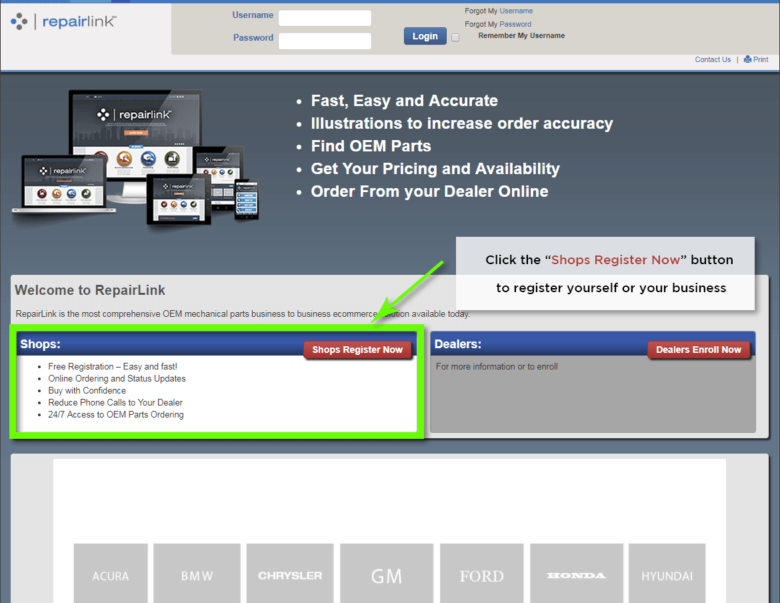The width and height of the screenshot is (780, 603).
Task: Click 'Order From your Dealer Online' text
Action: (x=430, y=191)
